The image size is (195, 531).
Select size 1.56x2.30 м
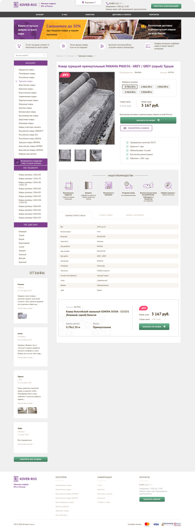[146, 87]
